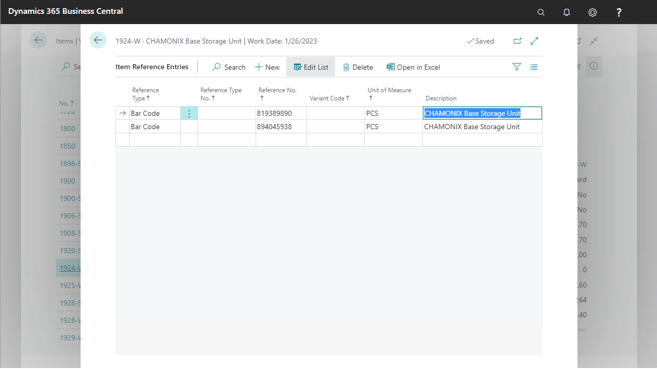Open in Excel

pyautogui.click(x=413, y=67)
